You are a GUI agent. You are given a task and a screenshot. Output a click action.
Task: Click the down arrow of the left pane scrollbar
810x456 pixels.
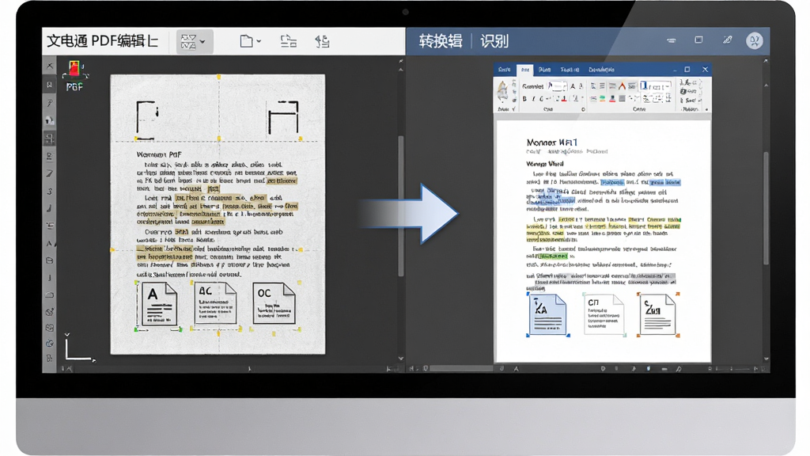pyautogui.click(x=401, y=359)
